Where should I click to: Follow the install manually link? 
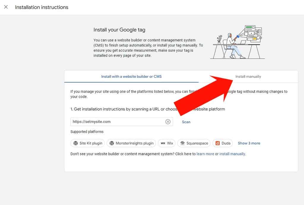pyautogui.click(x=232, y=154)
